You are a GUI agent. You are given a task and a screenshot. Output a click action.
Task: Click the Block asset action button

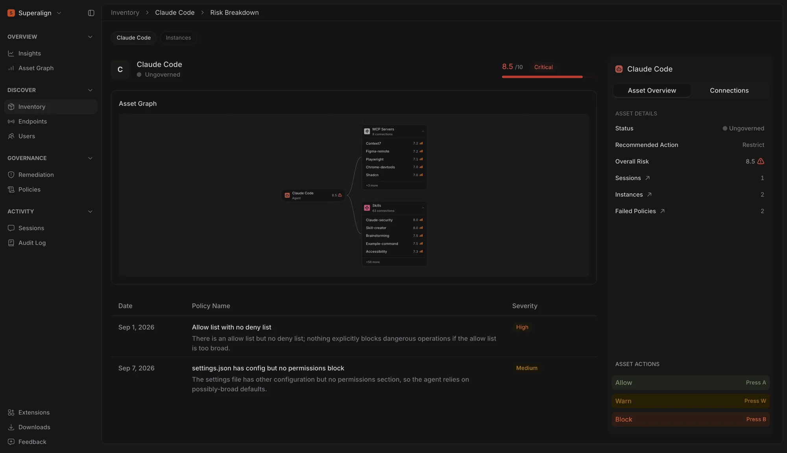(691, 420)
